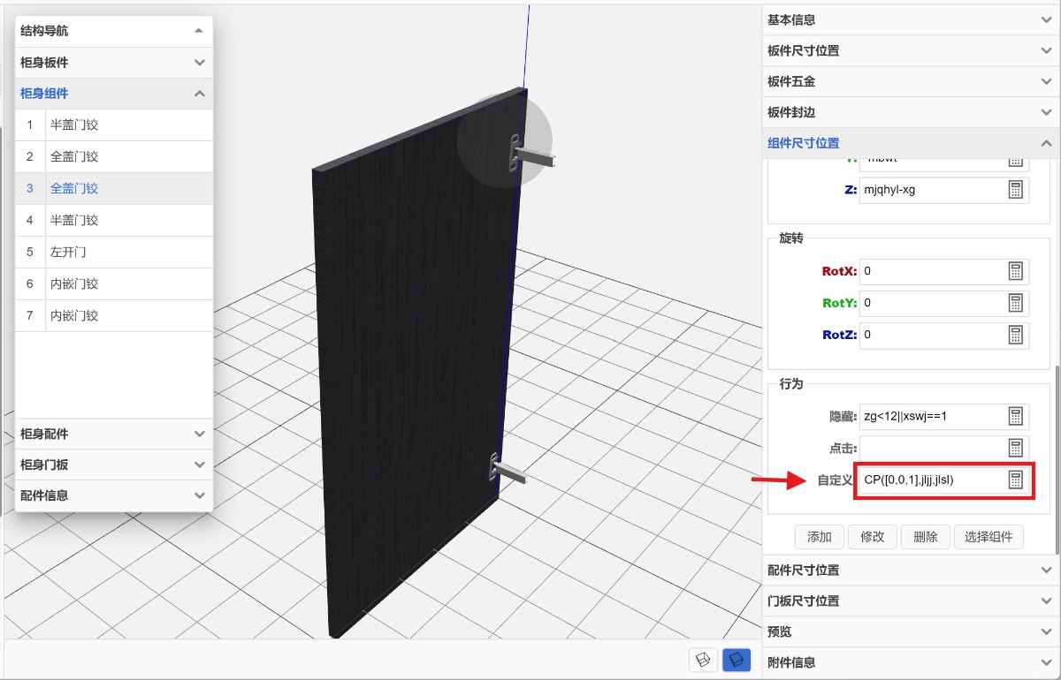Expand the 柜身板件 section
Image resolution: width=1061 pixels, height=680 pixels.
click(x=113, y=63)
